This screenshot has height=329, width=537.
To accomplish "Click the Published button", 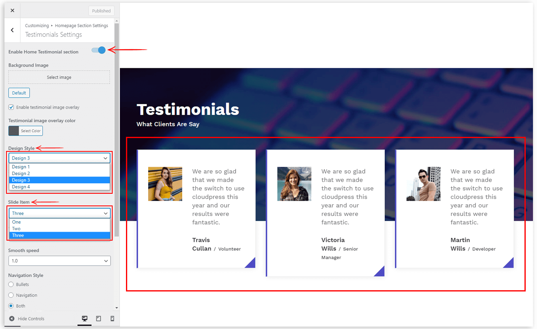I will click(x=101, y=11).
